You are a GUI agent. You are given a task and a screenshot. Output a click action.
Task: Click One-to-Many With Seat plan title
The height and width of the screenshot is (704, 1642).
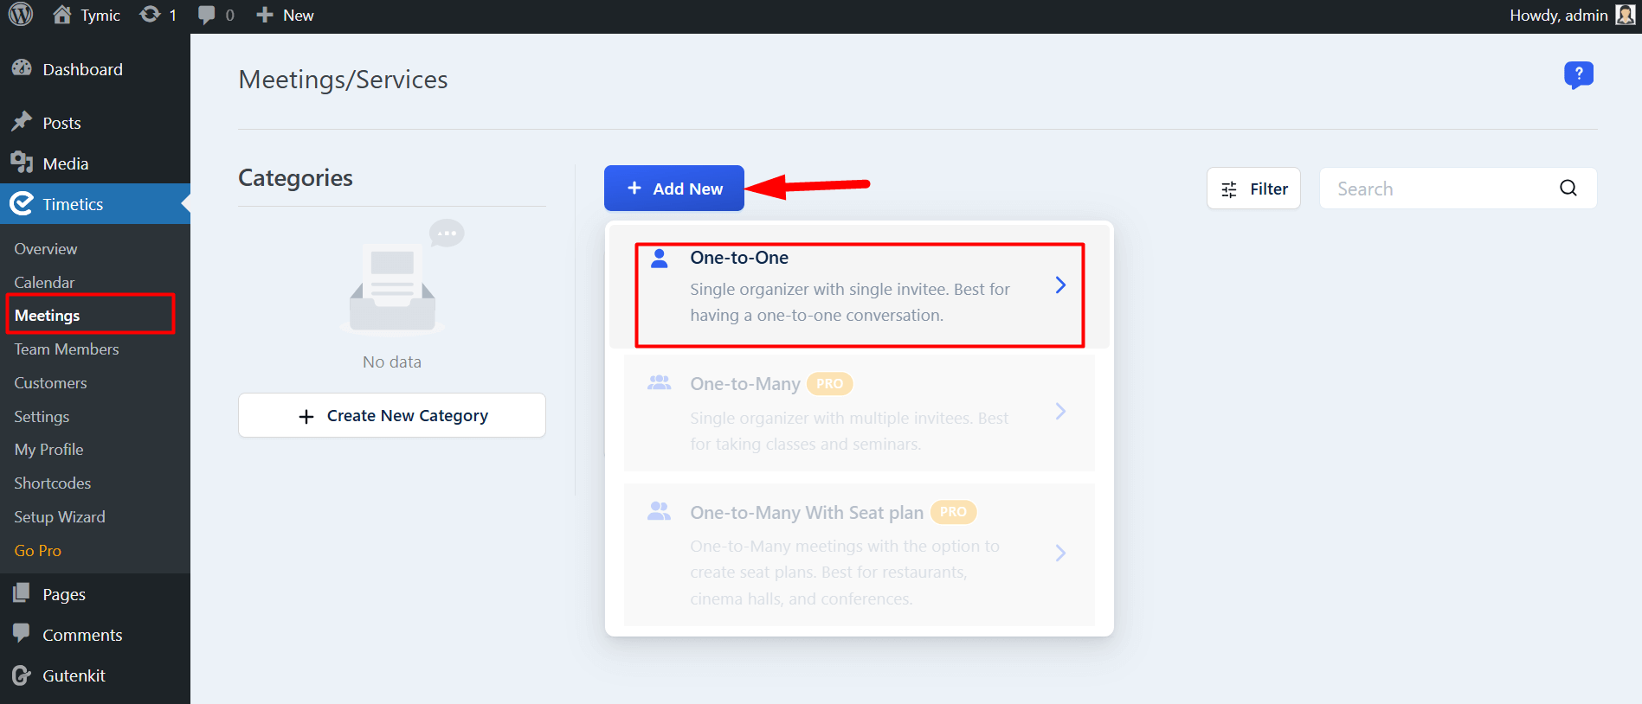click(x=807, y=513)
